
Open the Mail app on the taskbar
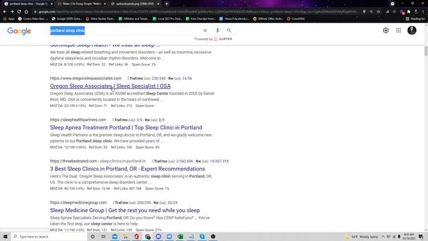pyautogui.click(x=115, y=236)
